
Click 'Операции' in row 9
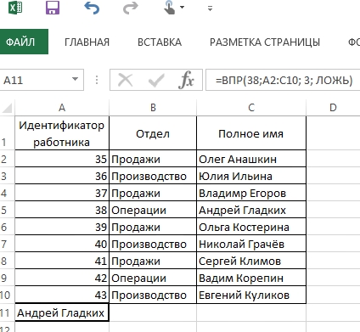coord(153,278)
